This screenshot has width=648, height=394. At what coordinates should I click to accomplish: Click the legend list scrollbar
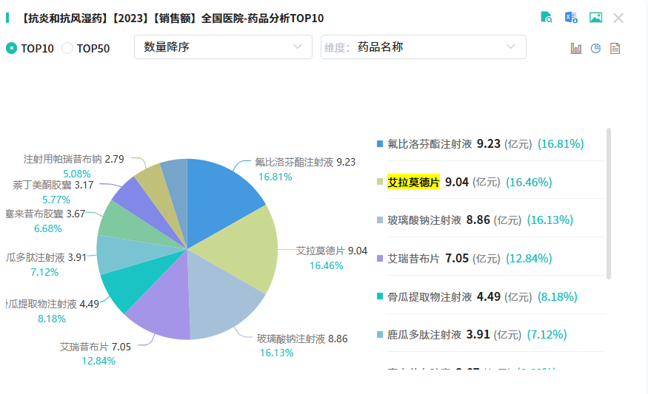pyautogui.click(x=608, y=204)
